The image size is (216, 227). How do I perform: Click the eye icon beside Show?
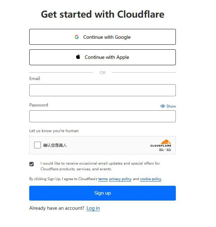[162, 106]
